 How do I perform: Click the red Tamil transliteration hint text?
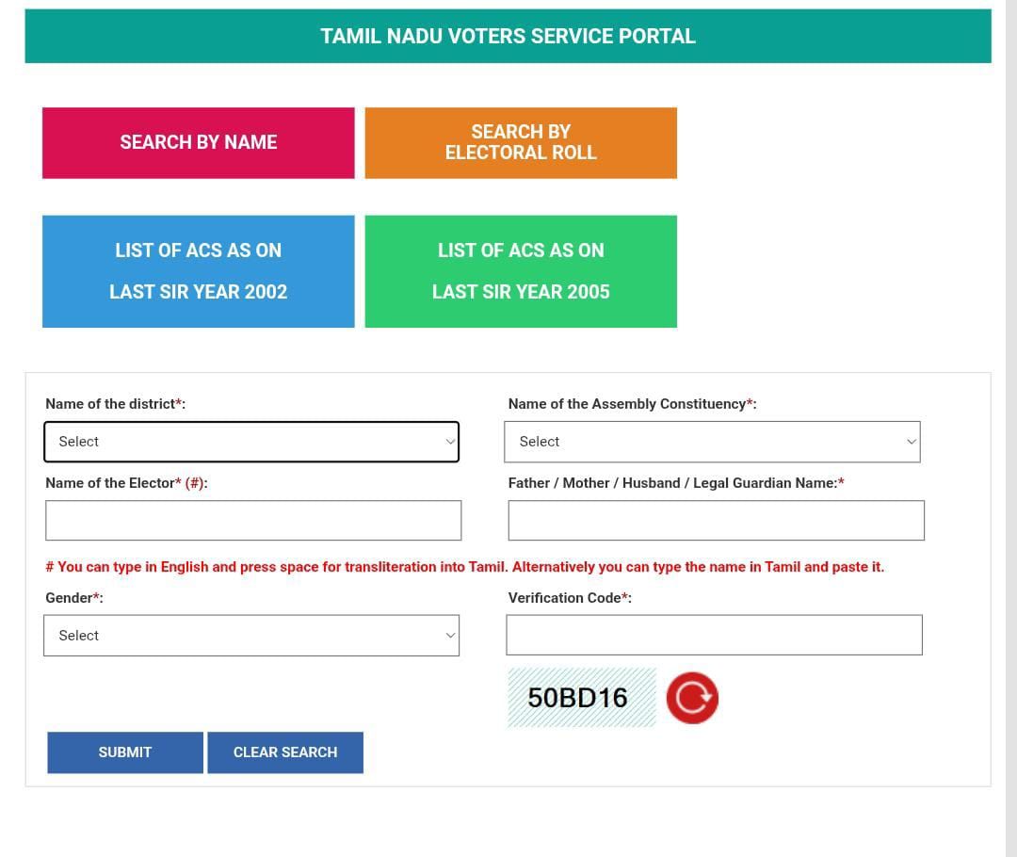pos(464,567)
